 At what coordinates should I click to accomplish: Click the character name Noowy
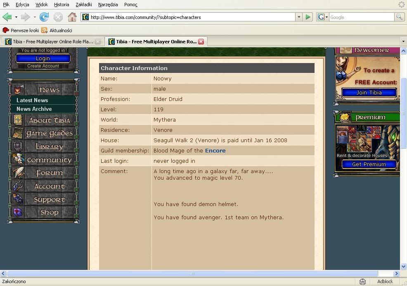coord(163,78)
